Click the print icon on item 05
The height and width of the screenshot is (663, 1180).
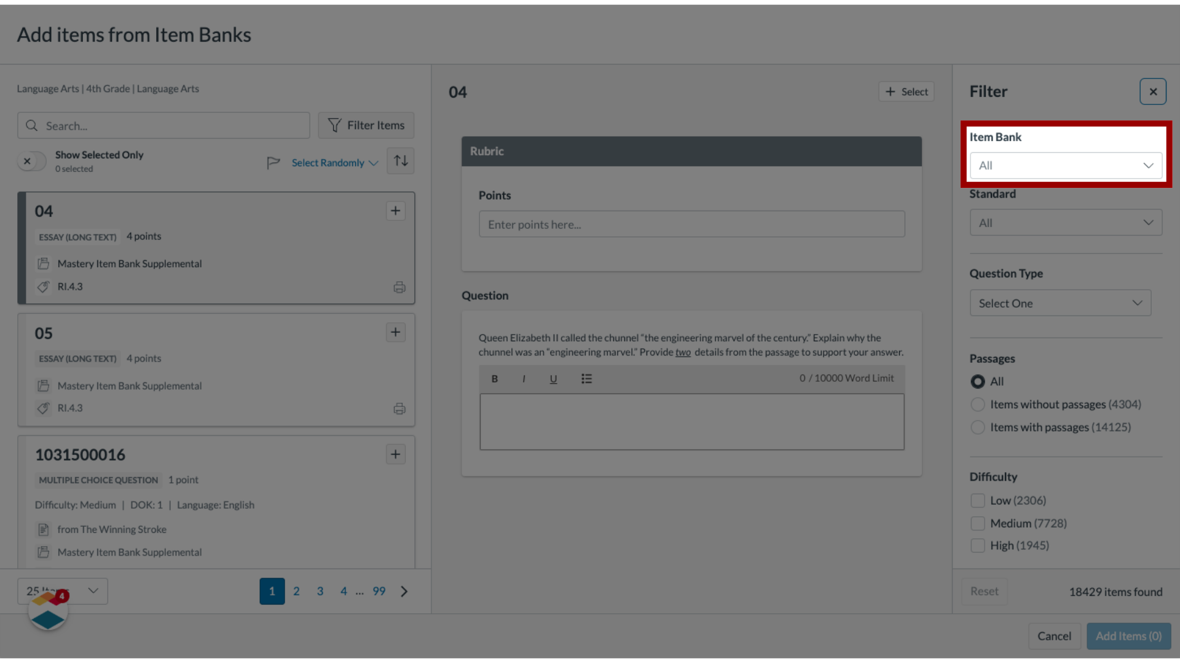click(x=399, y=408)
